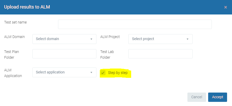Click the 'Upload results to ALM' title
Screen dimensions: 232x106
pyautogui.click(x=27, y=7)
